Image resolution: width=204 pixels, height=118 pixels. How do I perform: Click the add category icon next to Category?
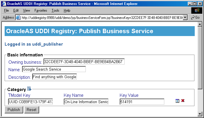[x=29, y=89]
